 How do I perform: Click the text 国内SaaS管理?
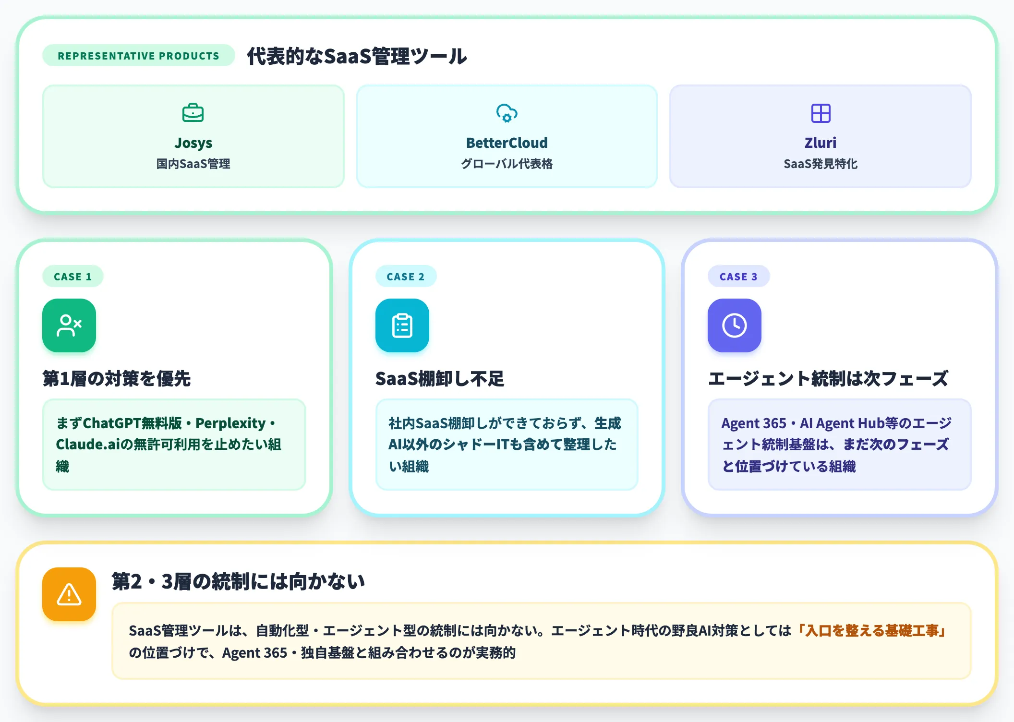coord(193,164)
